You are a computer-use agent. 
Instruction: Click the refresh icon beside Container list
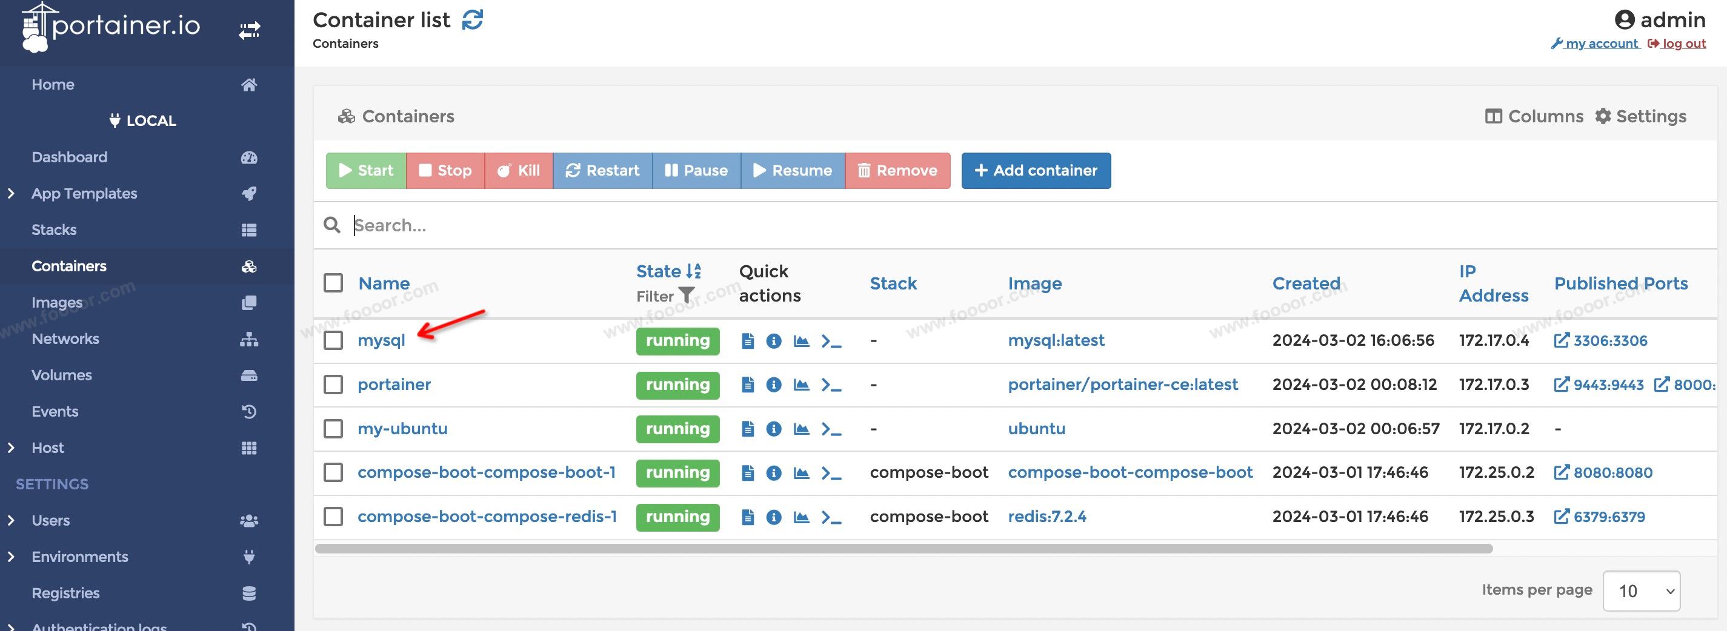[x=472, y=20]
